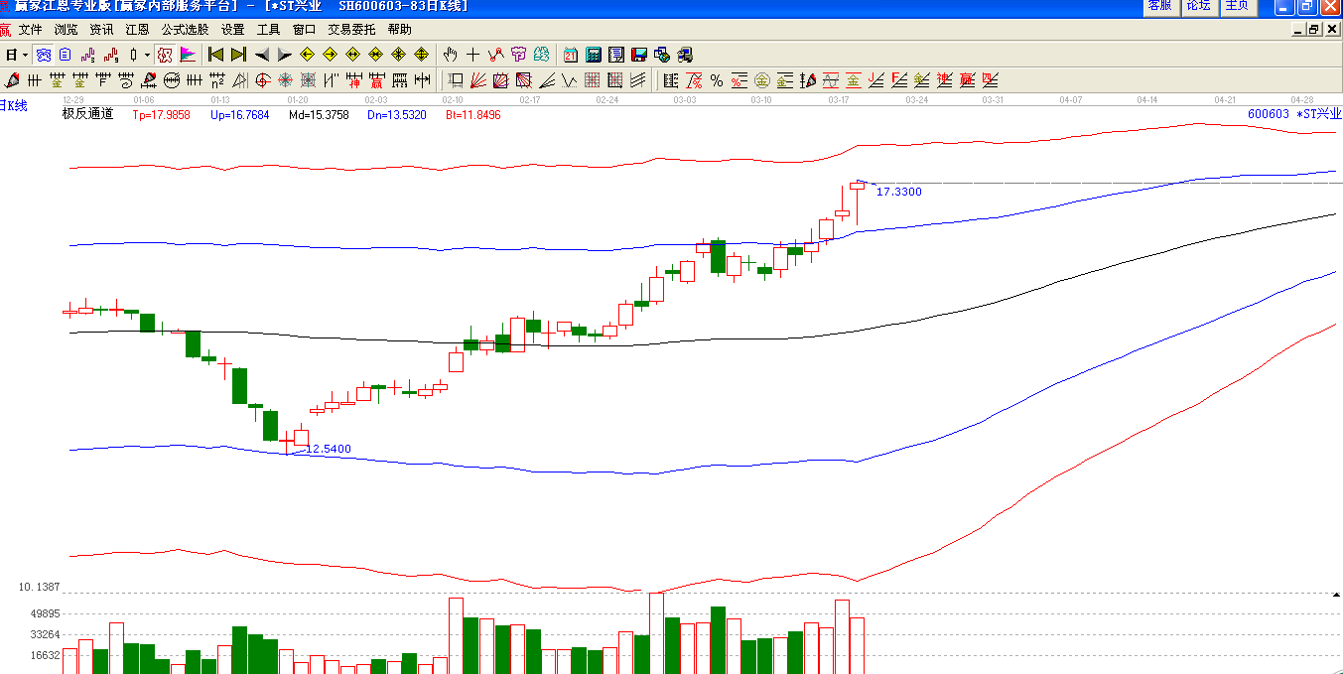Screen dimensions: 1343x674
Task: Click the Md=15.3758 value
Action: click(x=319, y=115)
